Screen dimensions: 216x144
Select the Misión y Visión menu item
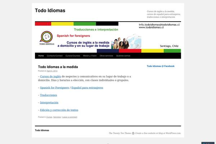90,56
